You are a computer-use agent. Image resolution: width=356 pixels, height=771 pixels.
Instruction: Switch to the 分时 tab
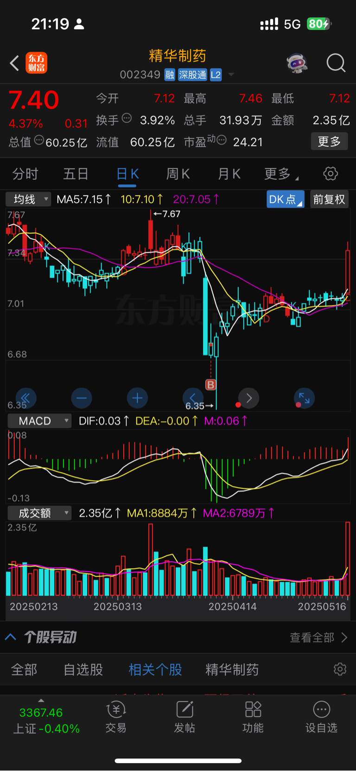click(x=25, y=174)
